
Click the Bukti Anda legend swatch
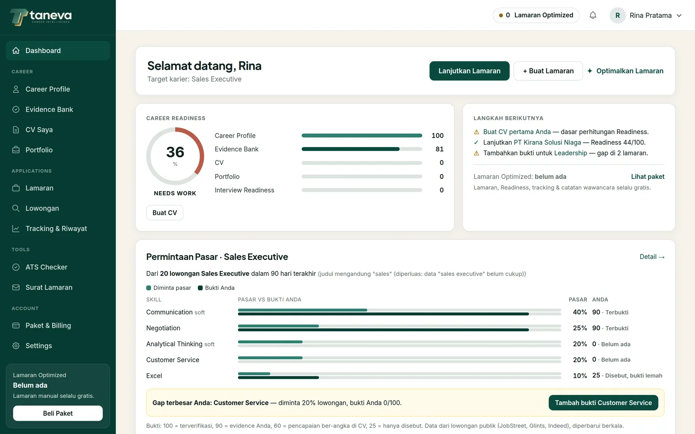coord(200,288)
